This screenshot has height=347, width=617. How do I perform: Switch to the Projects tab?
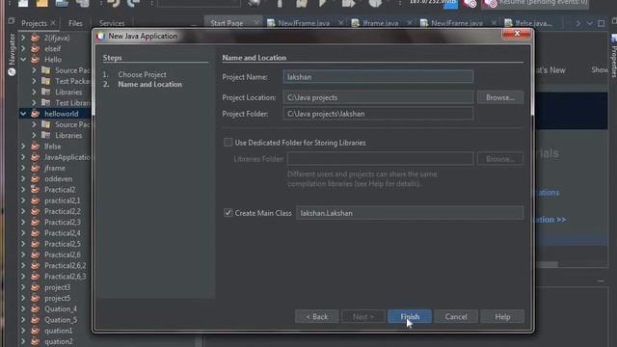[35, 23]
